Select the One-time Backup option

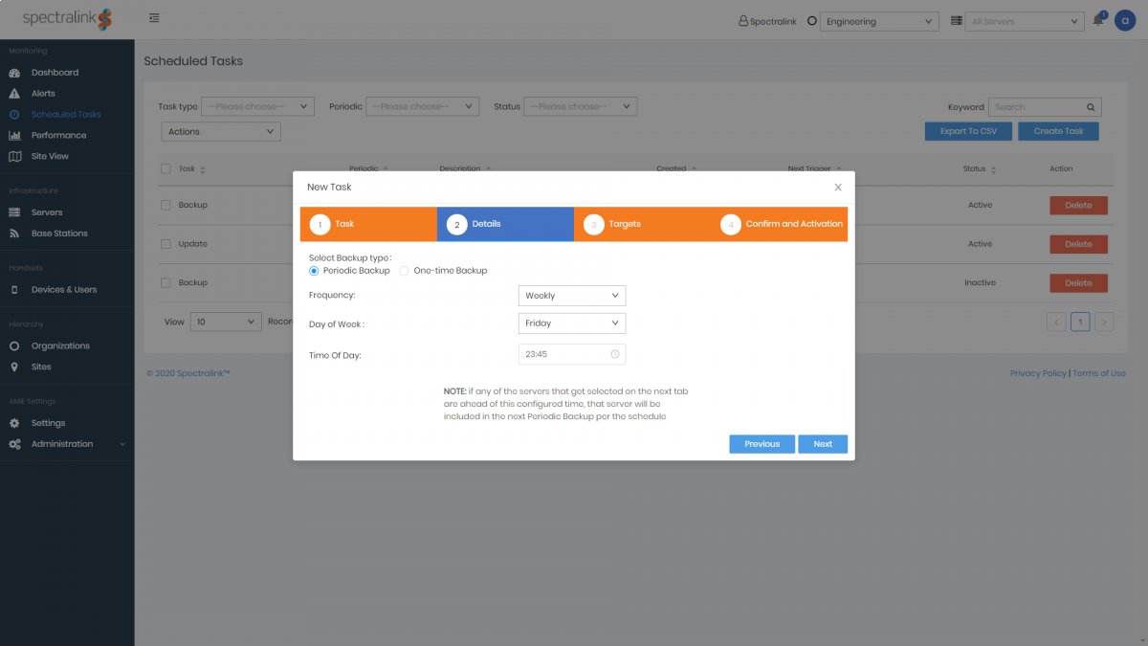tap(404, 270)
